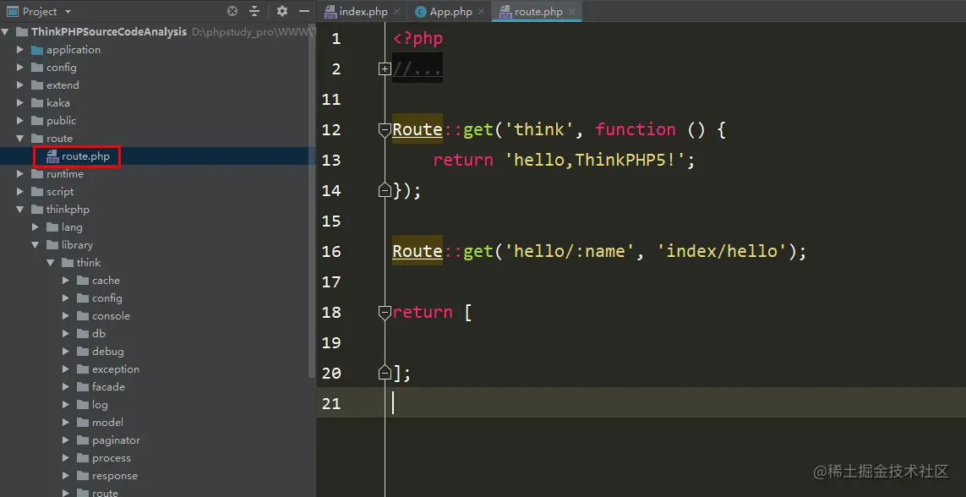This screenshot has width=966, height=497.
Task: Open the Project view dropdown
Action: (x=68, y=12)
